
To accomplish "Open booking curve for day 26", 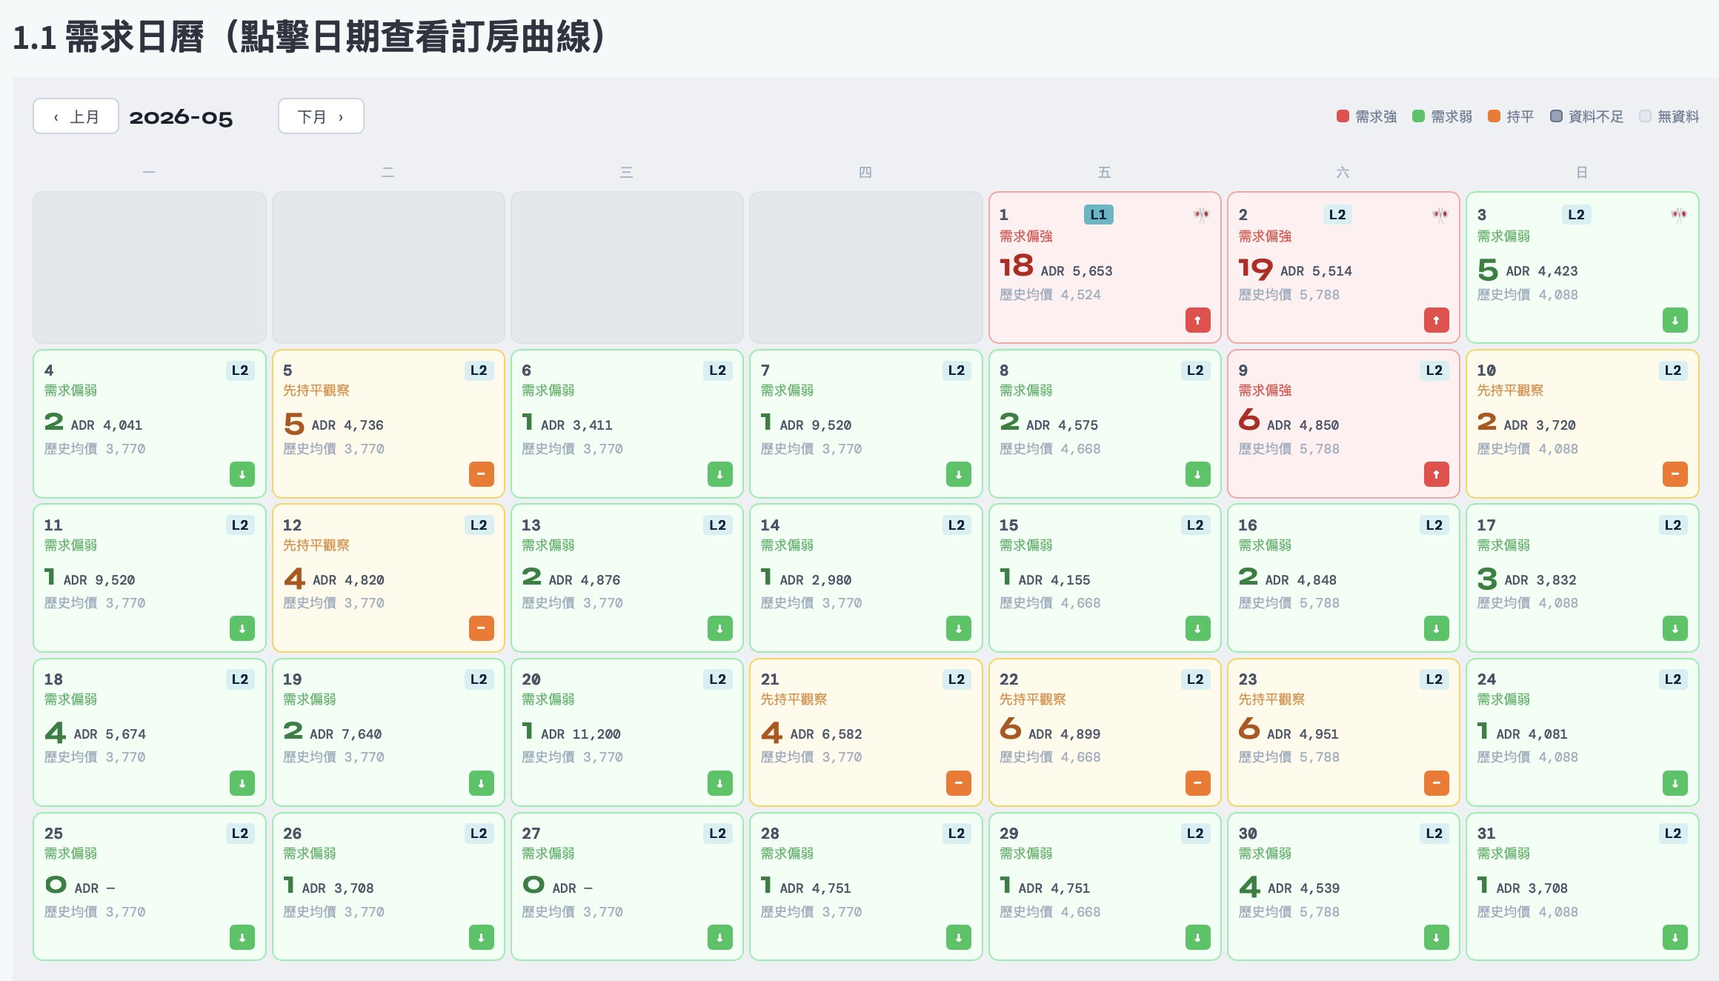I will pos(388,886).
